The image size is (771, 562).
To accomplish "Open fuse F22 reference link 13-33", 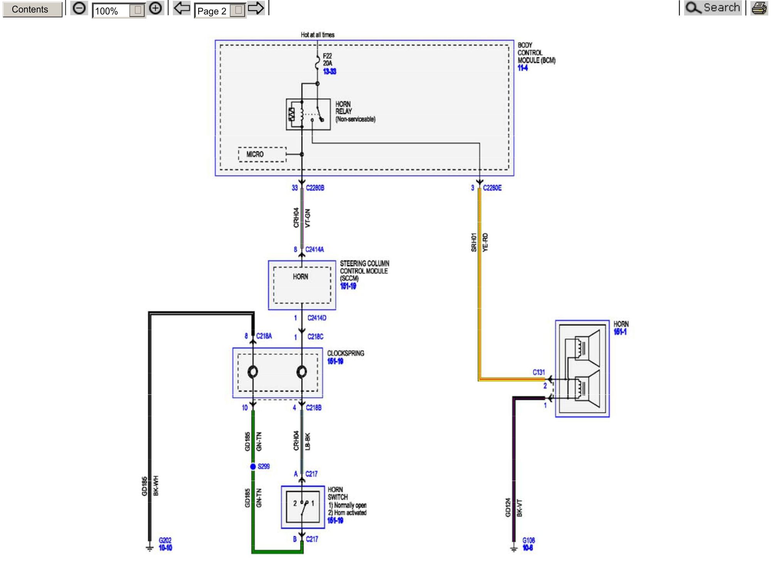I will point(330,71).
